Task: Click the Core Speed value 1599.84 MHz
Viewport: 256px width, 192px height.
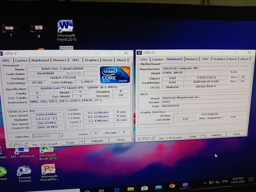Action: tap(46, 115)
